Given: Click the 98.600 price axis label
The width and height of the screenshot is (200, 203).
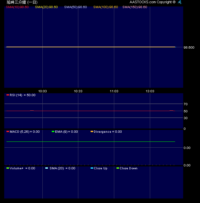Looking at the screenshot, I should click(x=189, y=48).
